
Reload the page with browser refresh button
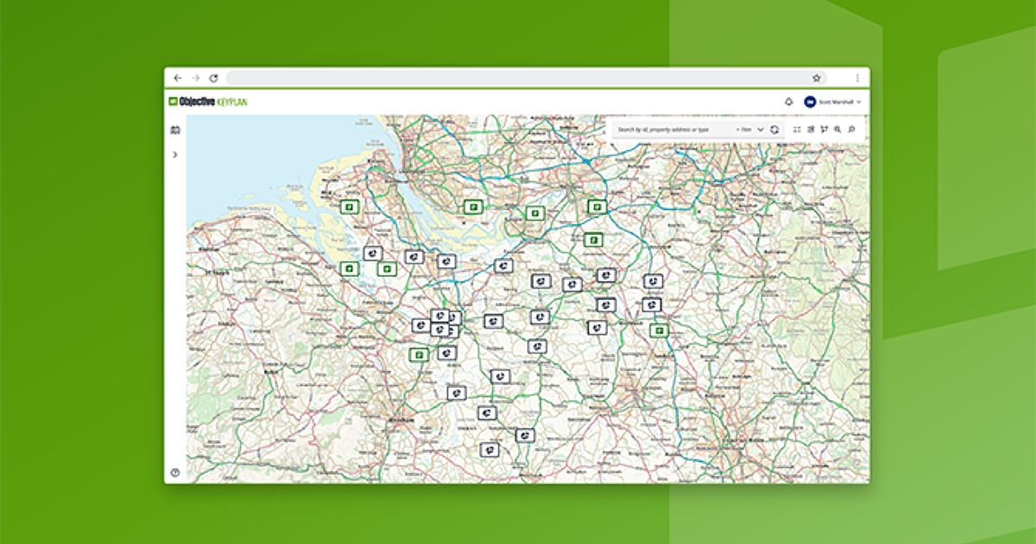213,78
